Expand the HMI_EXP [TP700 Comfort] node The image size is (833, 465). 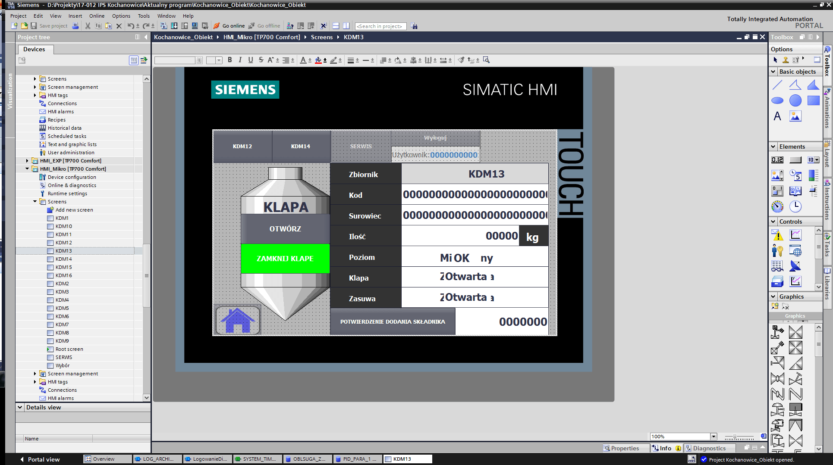(27, 161)
